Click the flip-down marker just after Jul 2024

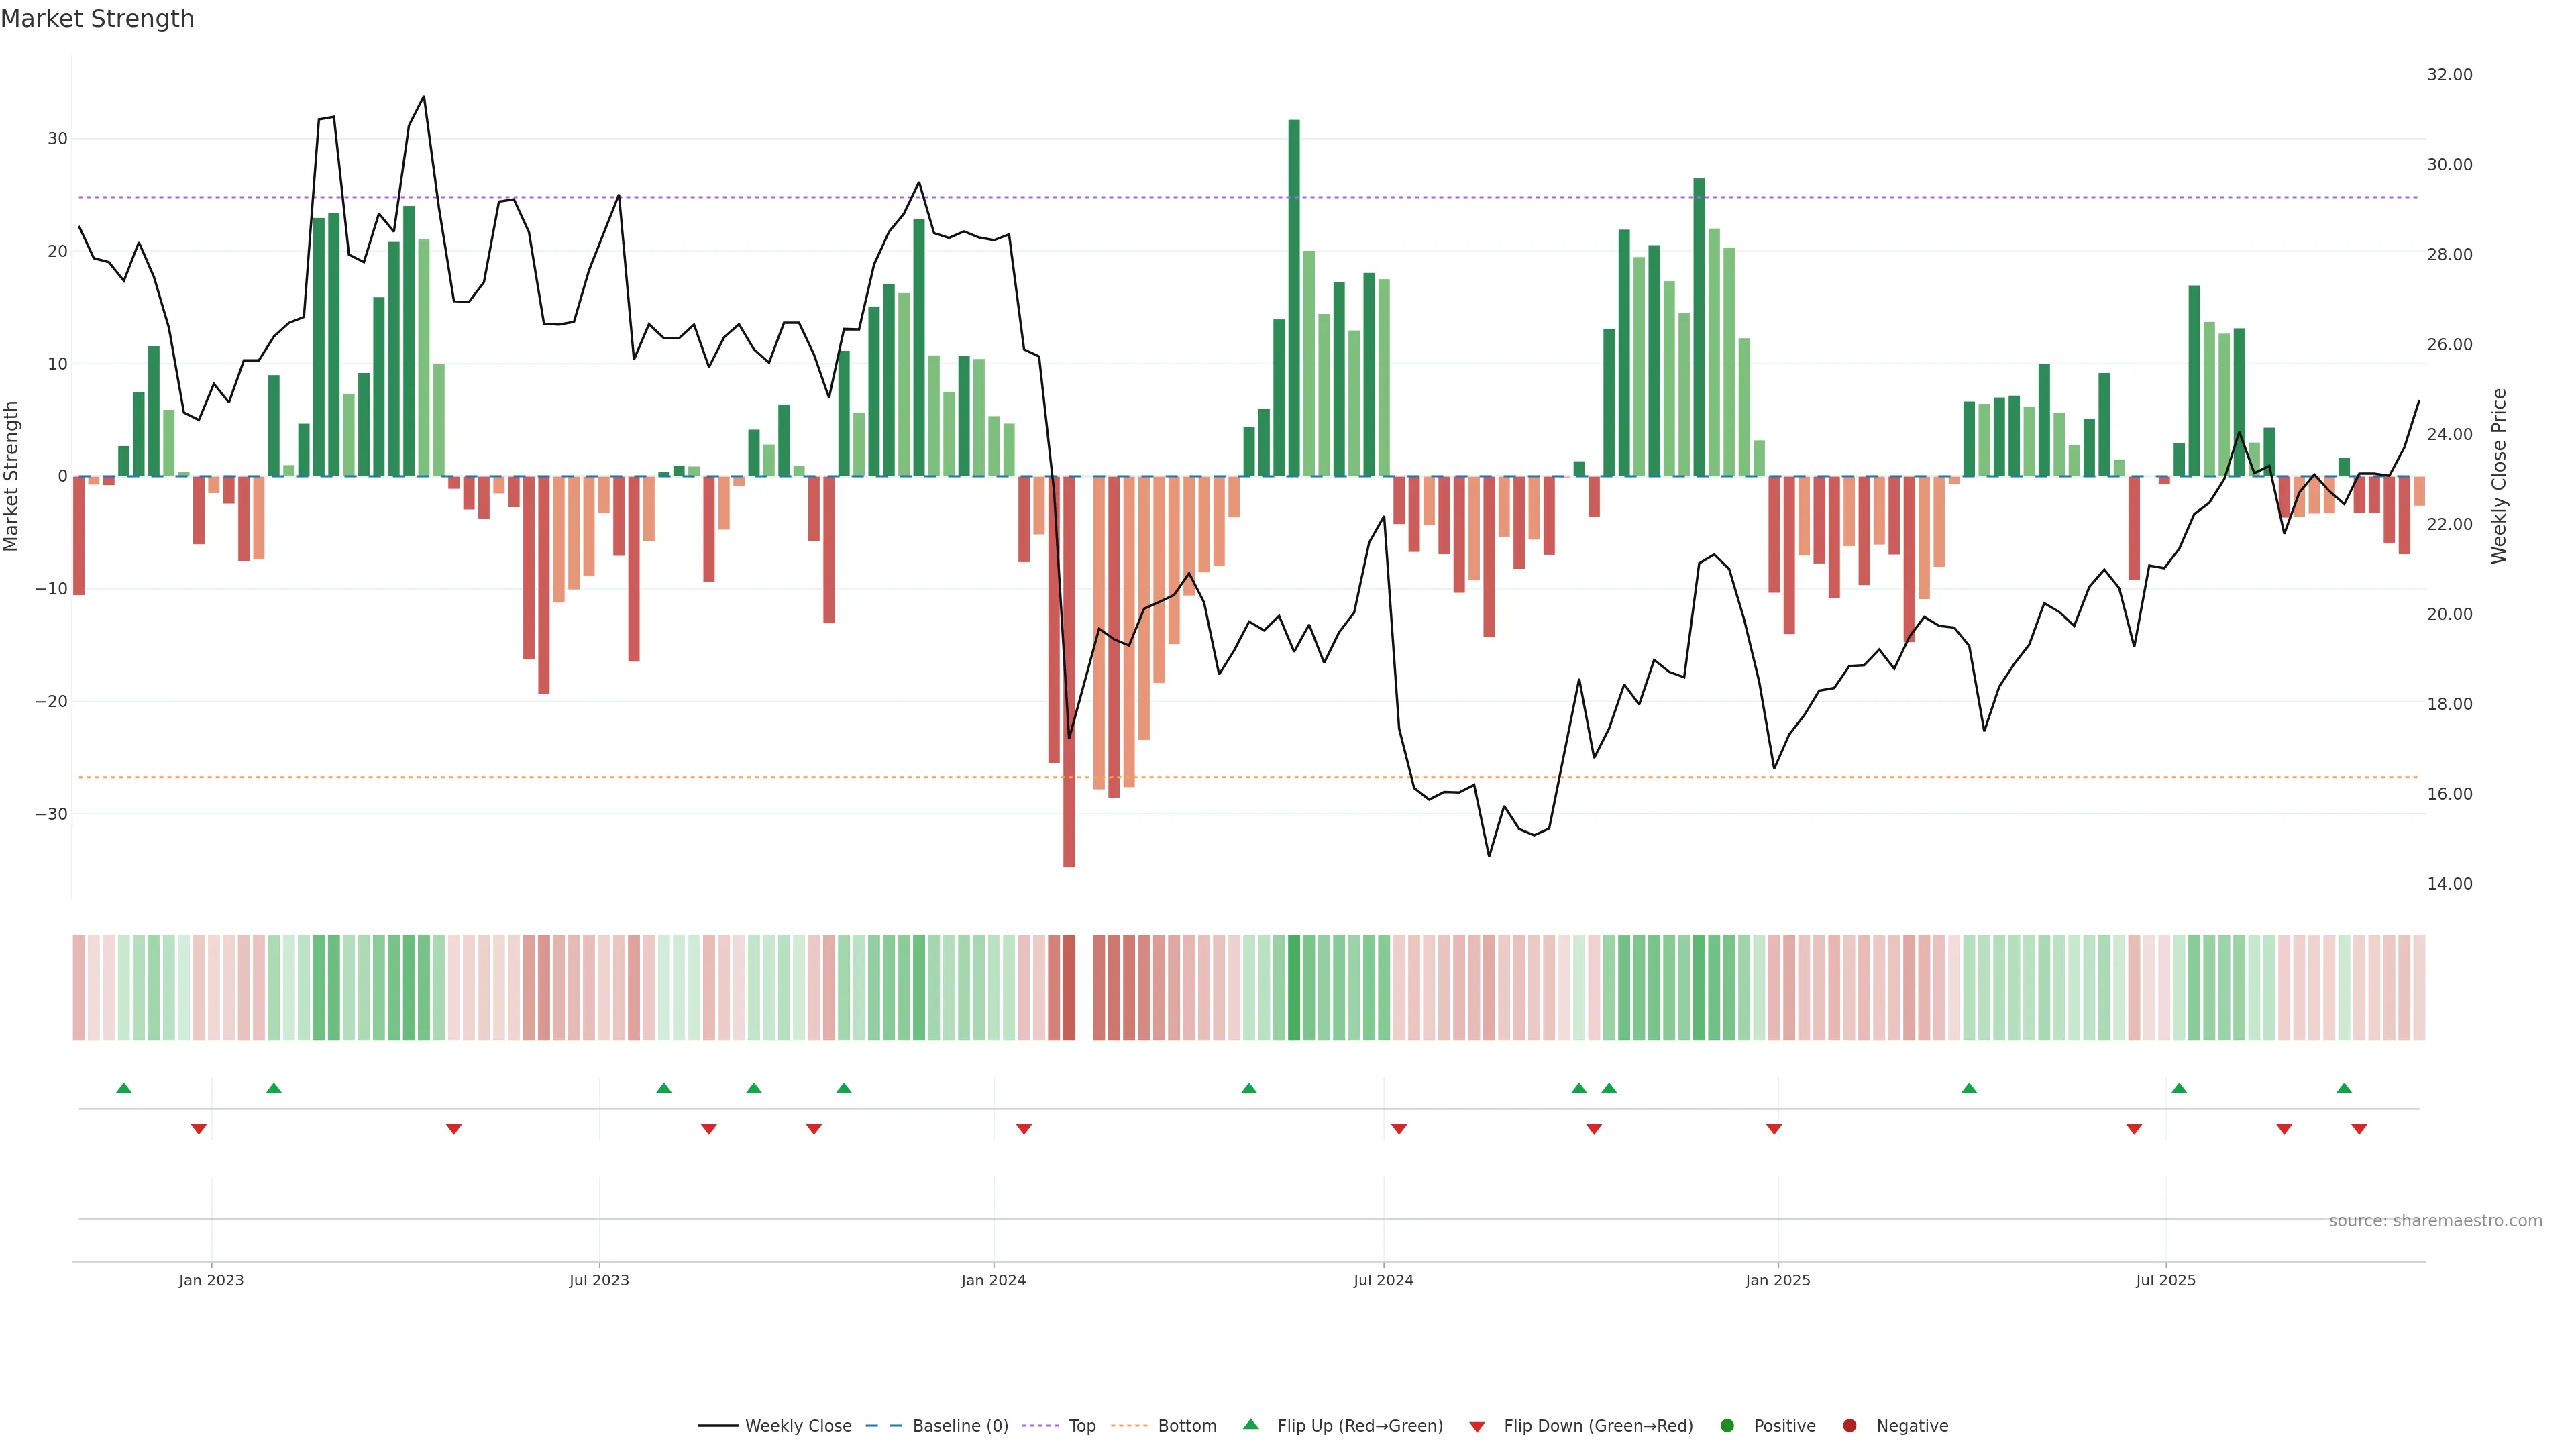[1399, 1129]
